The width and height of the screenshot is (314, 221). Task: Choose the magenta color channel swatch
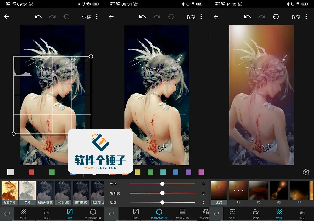click(x=201, y=172)
